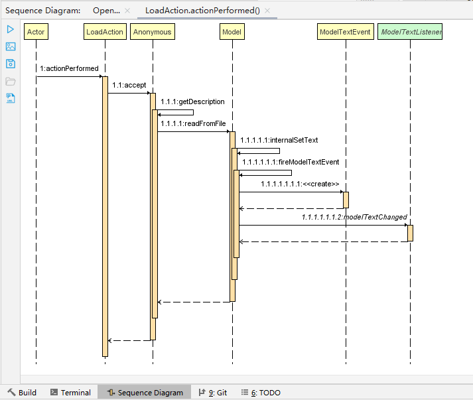The width and height of the screenshot is (473, 400).
Task: Select the LoadAction class box
Action: [105, 32]
